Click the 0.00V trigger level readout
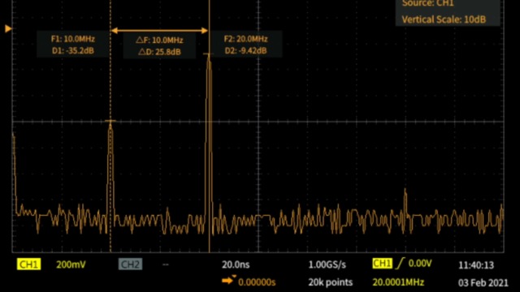Screen dimensions: 520x292 pos(420,263)
